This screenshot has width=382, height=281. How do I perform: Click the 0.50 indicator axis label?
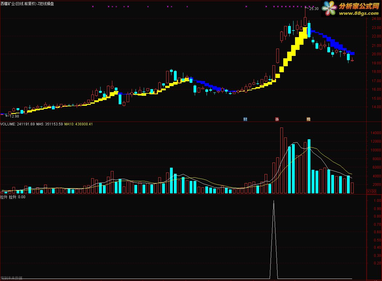tap(377, 240)
